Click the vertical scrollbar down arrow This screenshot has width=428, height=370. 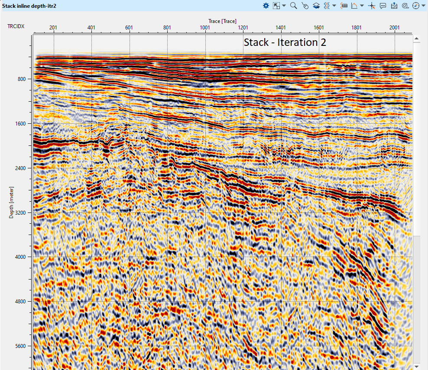click(417, 366)
